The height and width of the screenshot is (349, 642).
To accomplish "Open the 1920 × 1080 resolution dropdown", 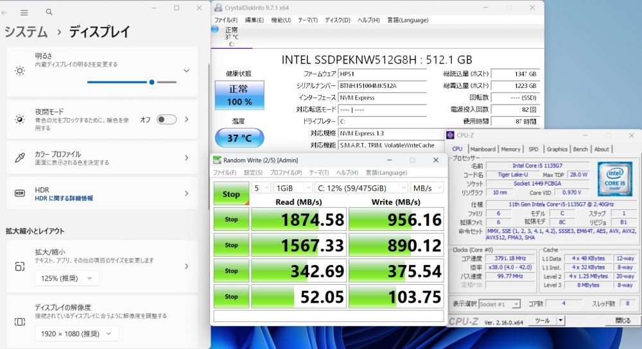I will [x=76, y=334].
